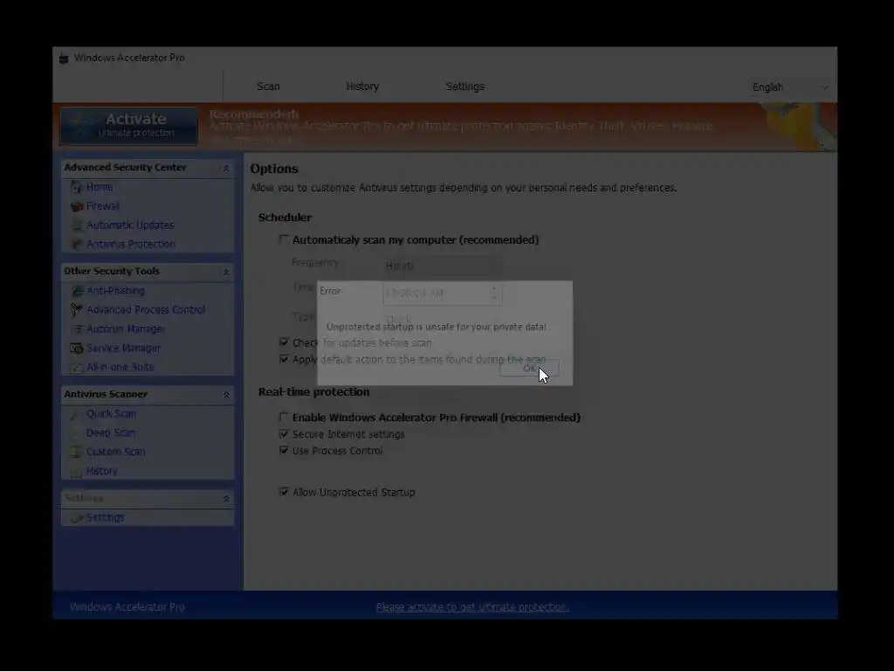
Task: Open the All-in-one Suite link
Action: coord(120,368)
